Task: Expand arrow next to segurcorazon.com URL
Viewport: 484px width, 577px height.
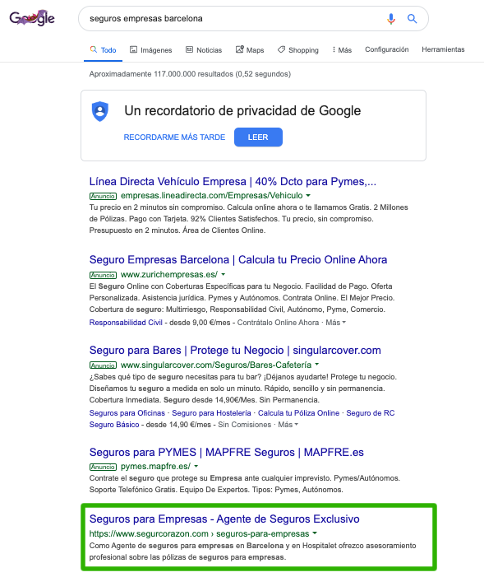Action: (315, 533)
